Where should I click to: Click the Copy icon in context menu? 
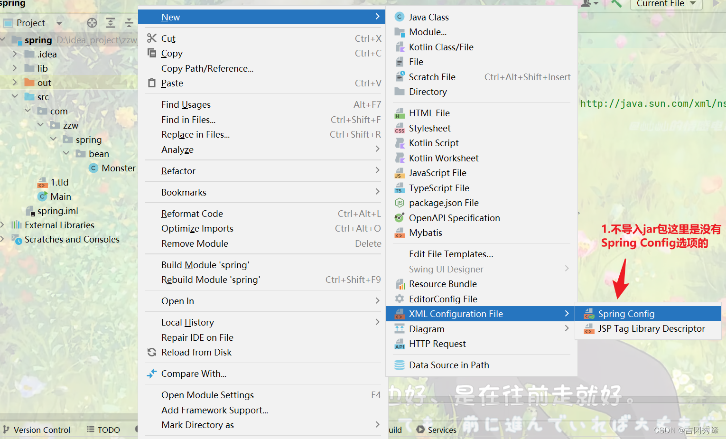click(152, 53)
